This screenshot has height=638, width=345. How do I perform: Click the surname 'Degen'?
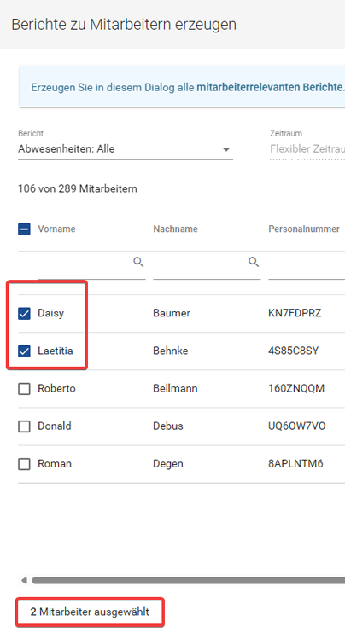pos(168,464)
